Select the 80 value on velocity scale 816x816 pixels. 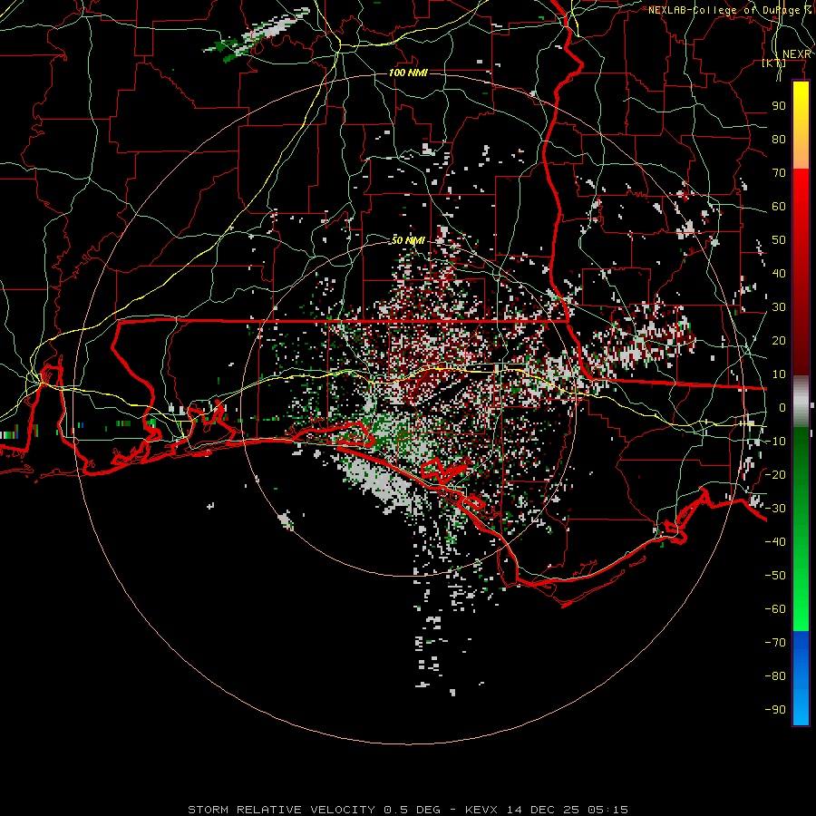coord(779,139)
